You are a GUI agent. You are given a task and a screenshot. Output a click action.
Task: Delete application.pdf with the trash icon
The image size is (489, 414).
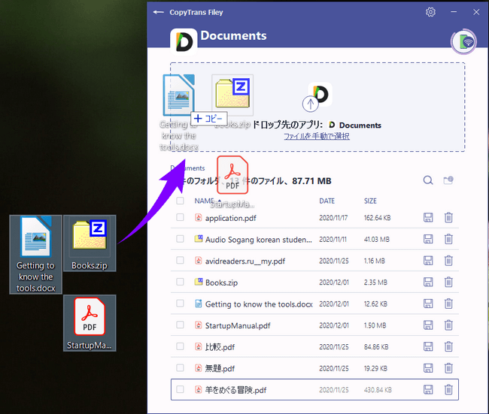[448, 217]
